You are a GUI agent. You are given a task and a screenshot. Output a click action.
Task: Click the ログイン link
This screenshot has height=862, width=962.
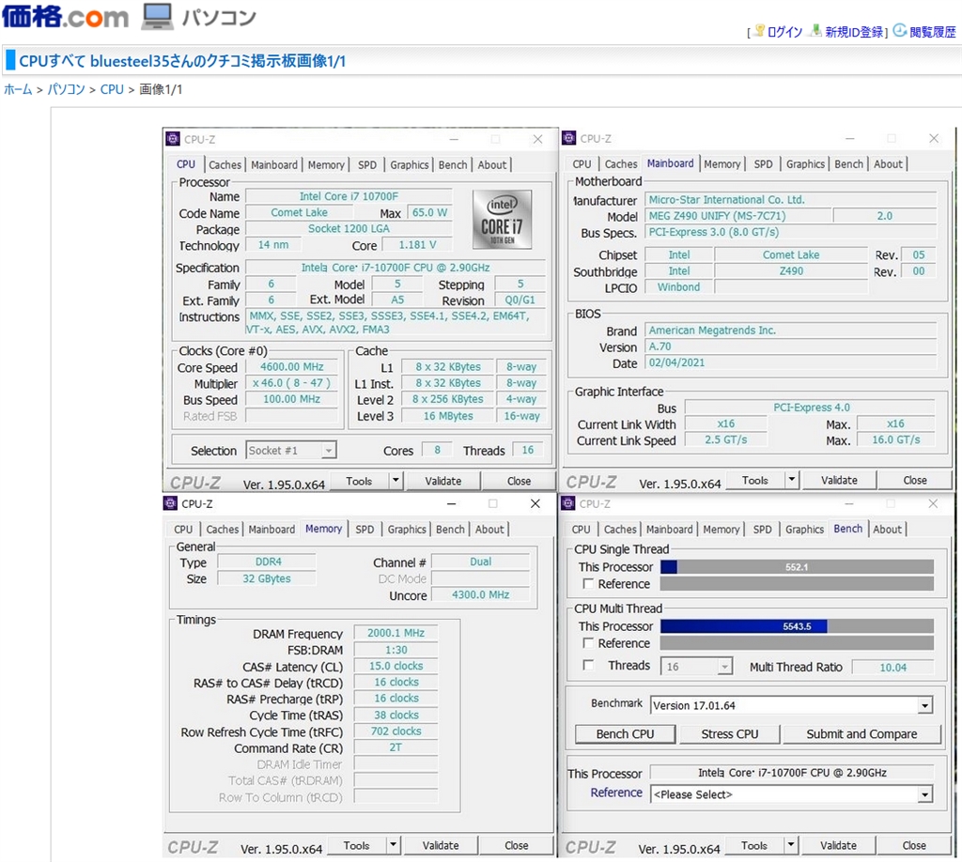pyautogui.click(x=784, y=32)
